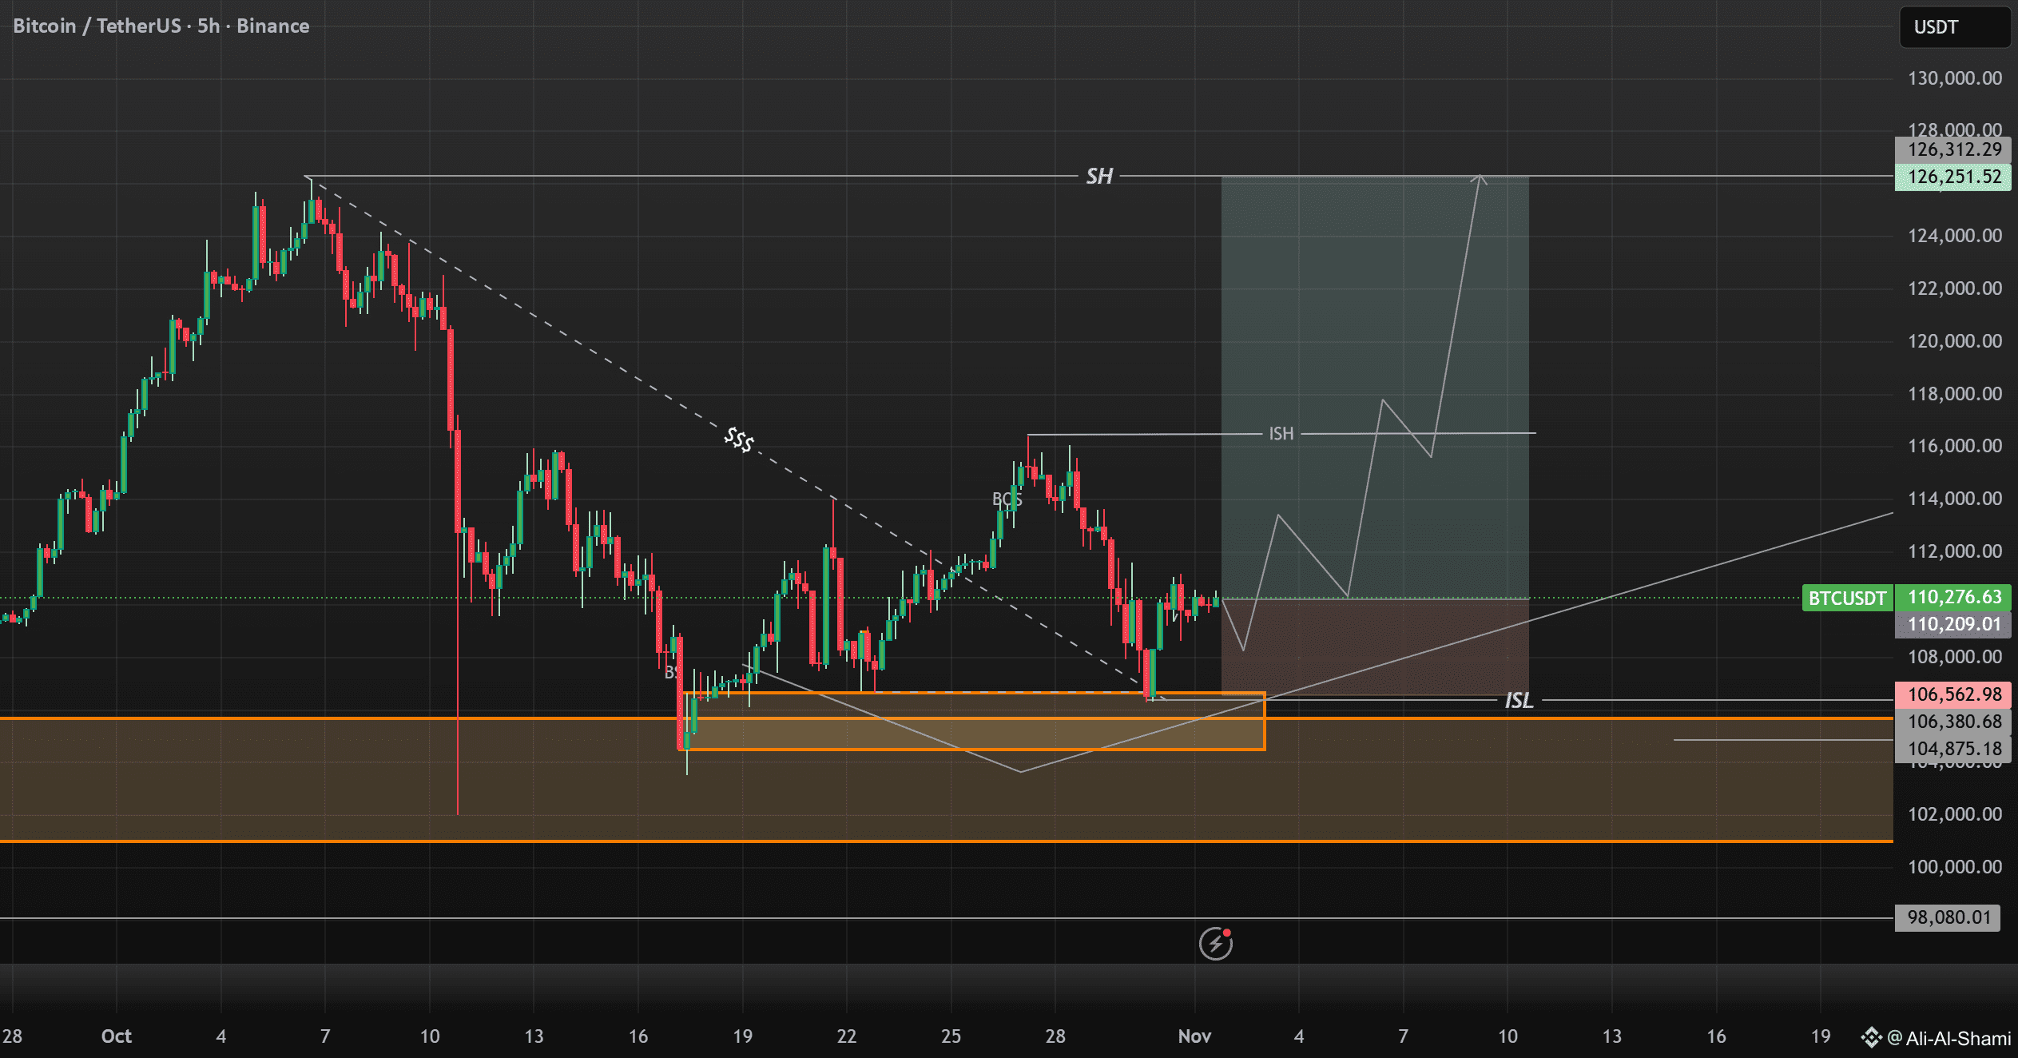The height and width of the screenshot is (1058, 2018).
Task: Select the SH swing high text label
Action: (x=1099, y=177)
